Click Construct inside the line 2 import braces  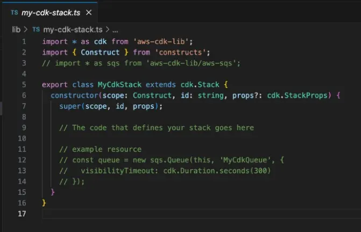(x=100, y=52)
